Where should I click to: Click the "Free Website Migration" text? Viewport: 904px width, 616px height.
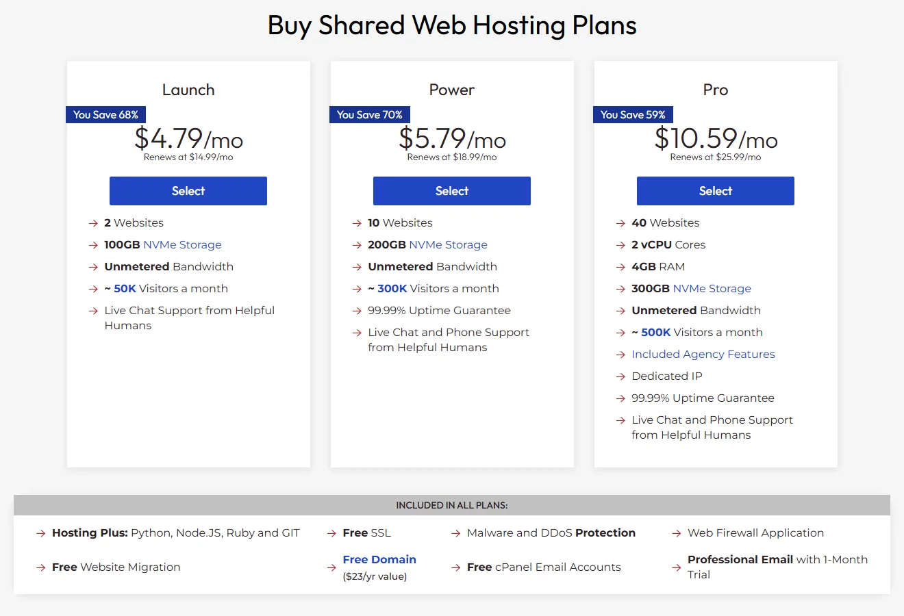point(116,567)
